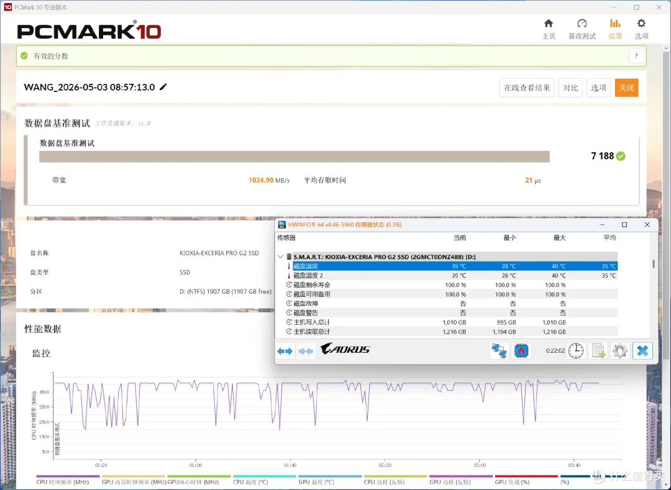Click the KIOXIA-EXCERIA PRO G2 SSD disk name

219,253
